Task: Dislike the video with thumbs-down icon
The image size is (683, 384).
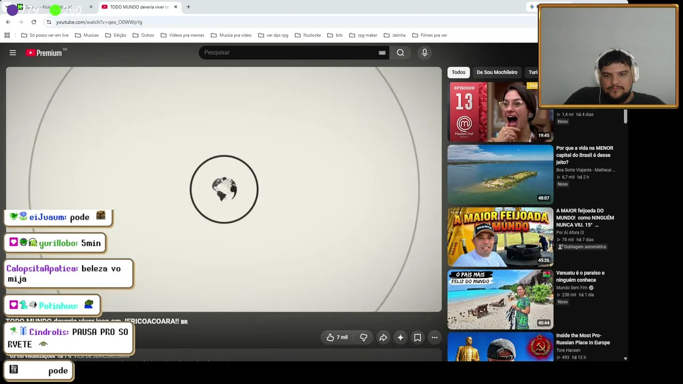Action: 363,337
